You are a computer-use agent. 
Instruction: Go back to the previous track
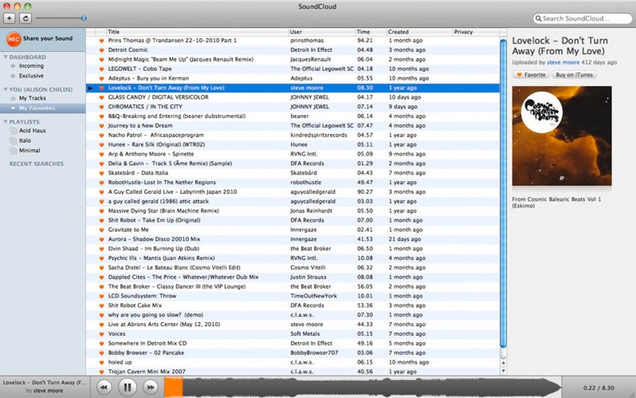tap(104, 387)
